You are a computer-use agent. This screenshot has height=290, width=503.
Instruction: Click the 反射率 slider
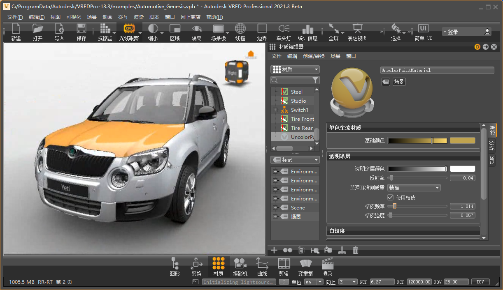pyautogui.click(x=417, y=178)
